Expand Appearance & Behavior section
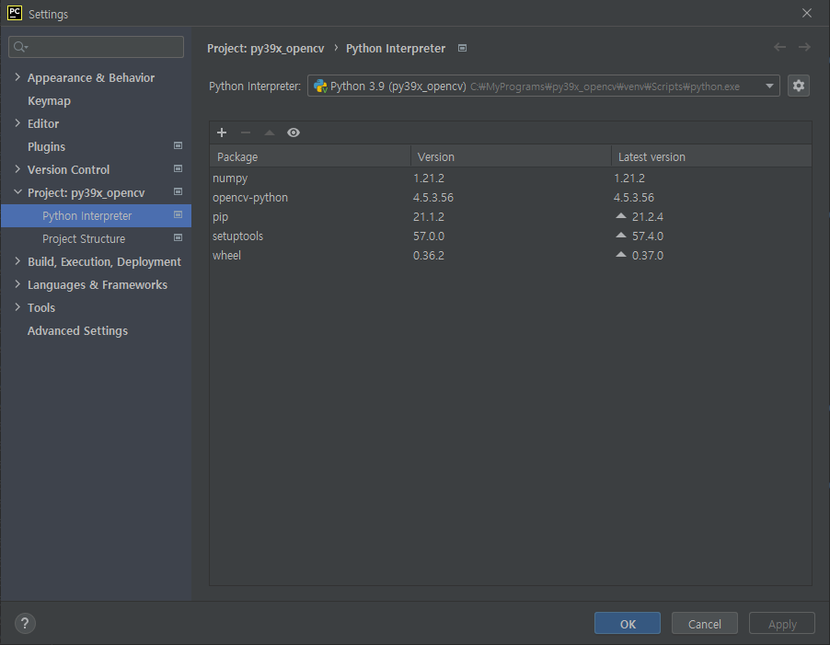 click(x=17, y=77)
